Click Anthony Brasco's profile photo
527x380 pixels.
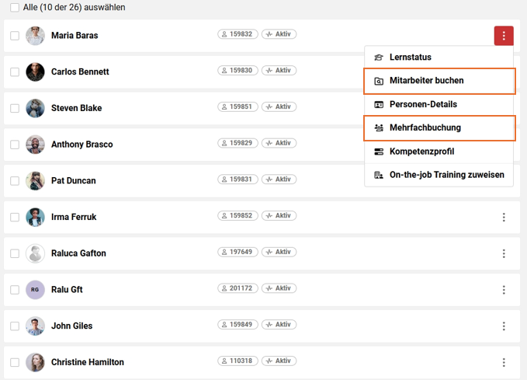click(x=35, y=145)
